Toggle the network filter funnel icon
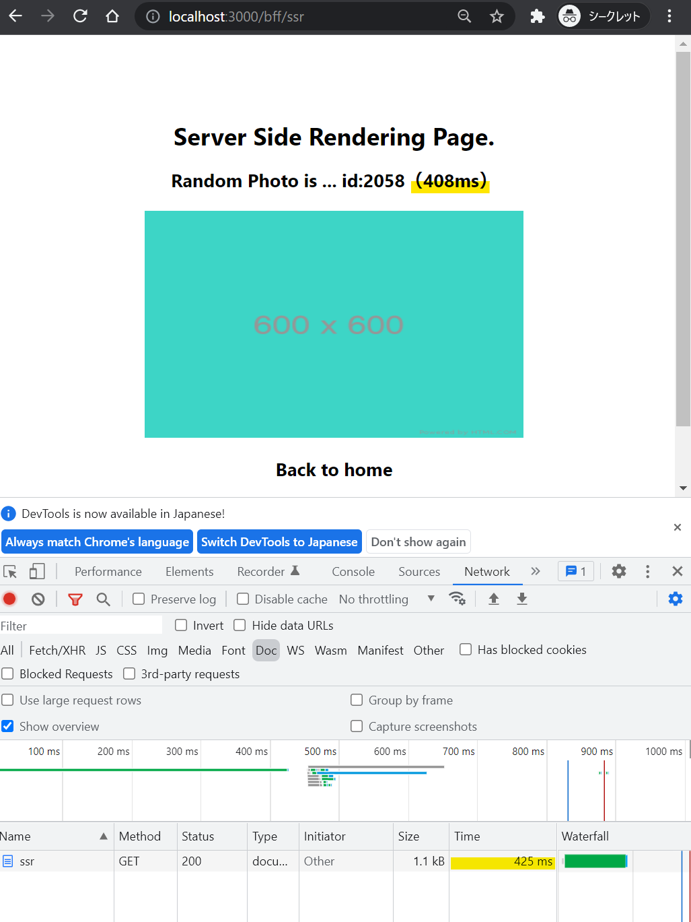This screenshot has width=691, height=922. click(75, 599)
